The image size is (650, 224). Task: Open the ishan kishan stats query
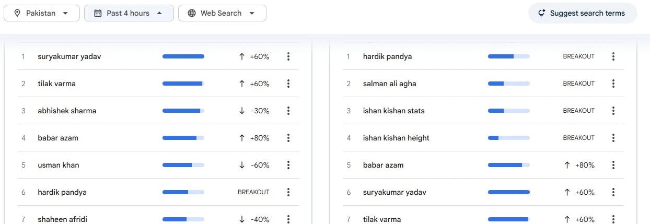[x=393, y=111]
